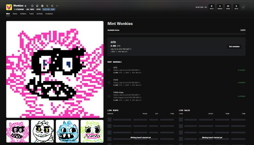Click the FCFS stage marker in schedule

[x=109, y=83]
